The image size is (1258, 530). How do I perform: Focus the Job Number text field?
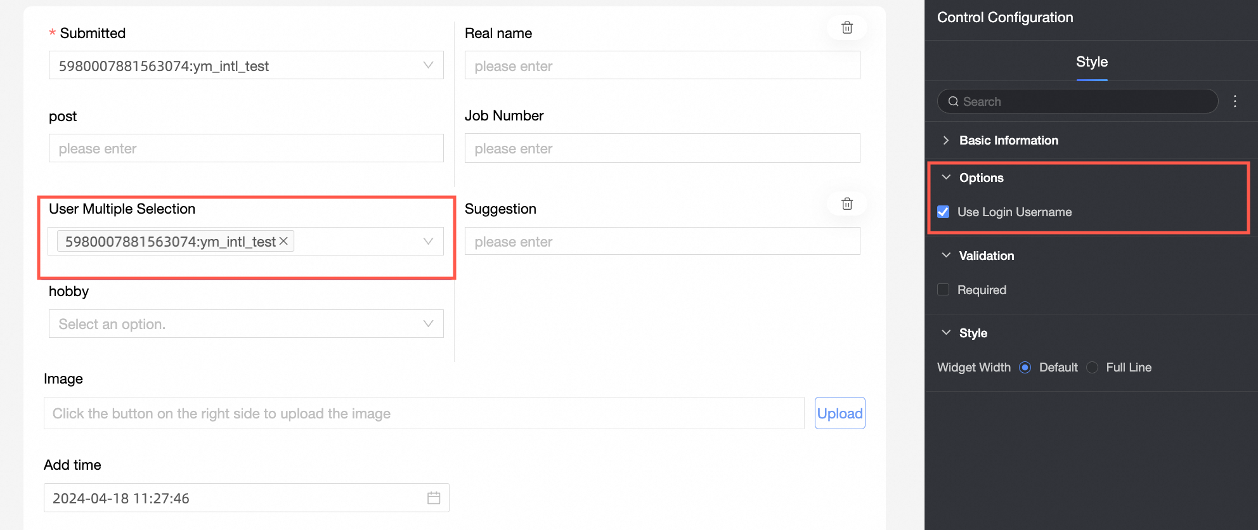point(662,148)
